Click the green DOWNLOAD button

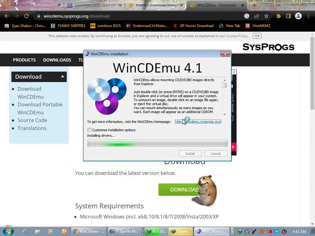point(179,189)
